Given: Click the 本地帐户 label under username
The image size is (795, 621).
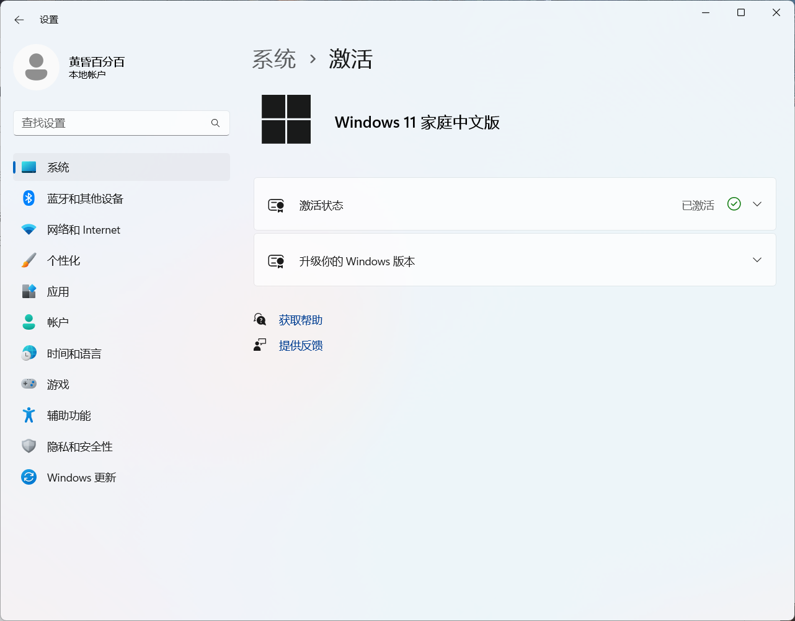Looking at the screenshot, I should click(87, 75).
